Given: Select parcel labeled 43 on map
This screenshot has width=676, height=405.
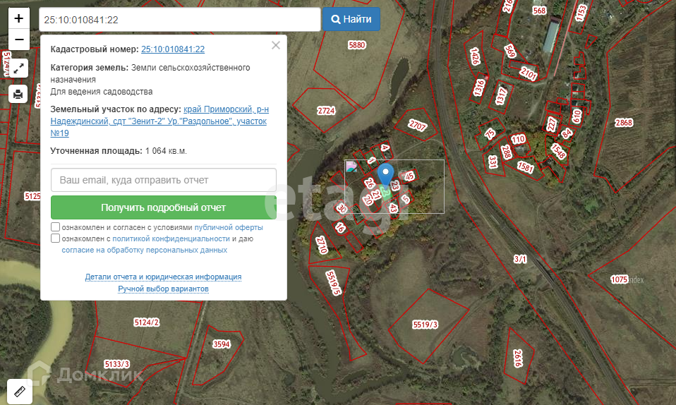Looking at the screenshot, I should coord(393,208).
